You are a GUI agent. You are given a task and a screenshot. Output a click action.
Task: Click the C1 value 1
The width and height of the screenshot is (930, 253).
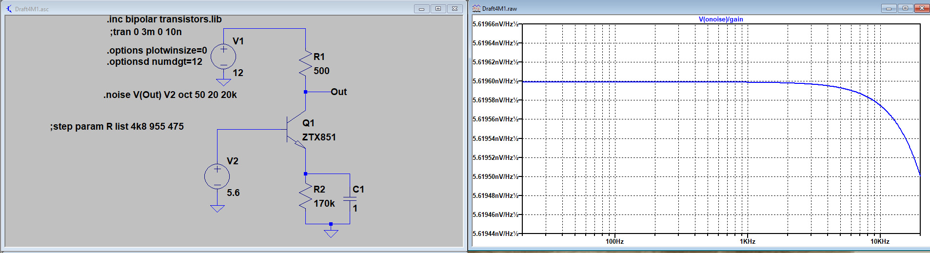pos(355,208)
